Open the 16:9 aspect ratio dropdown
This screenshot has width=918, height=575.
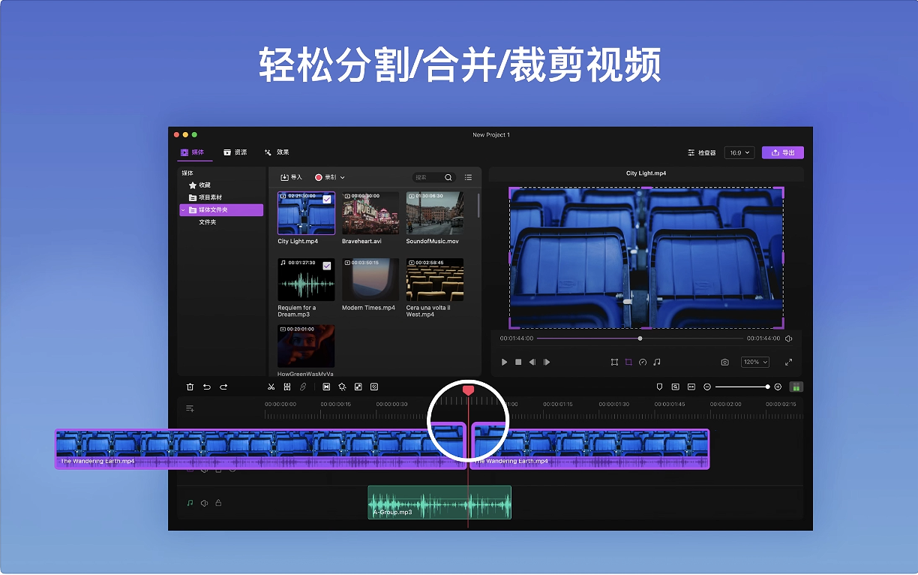739,152
